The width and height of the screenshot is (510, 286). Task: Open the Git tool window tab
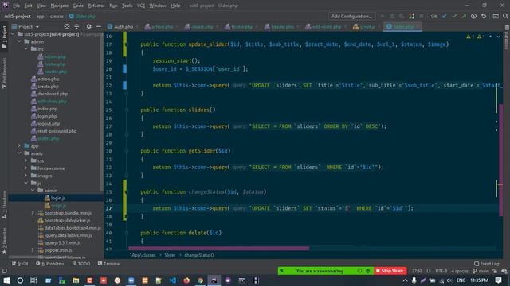pyautogui.click(x=20, y=264)
